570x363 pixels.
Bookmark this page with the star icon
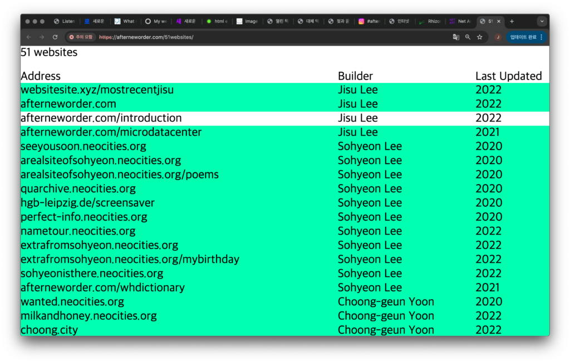coord(479,37)
